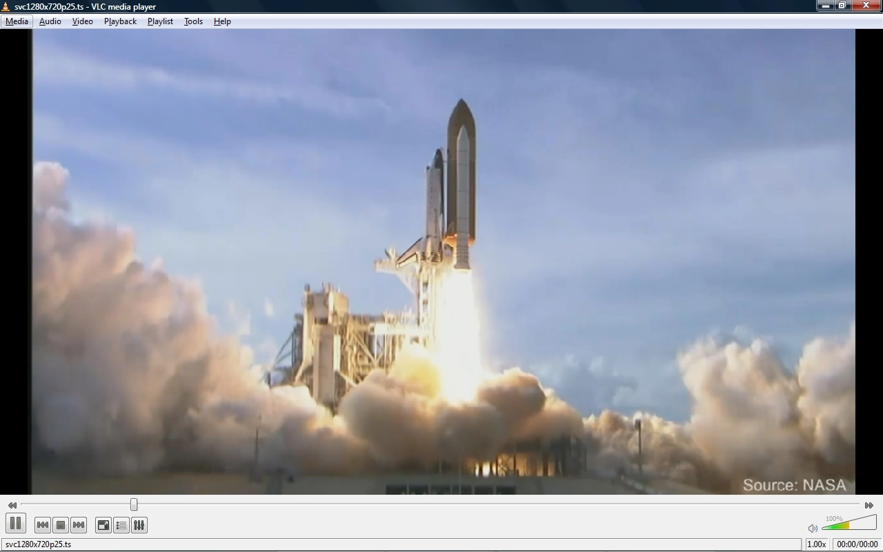883x552 pixels.
Task: Show the playlist panel
Action: pyautogui.click(x=121, y=525)
